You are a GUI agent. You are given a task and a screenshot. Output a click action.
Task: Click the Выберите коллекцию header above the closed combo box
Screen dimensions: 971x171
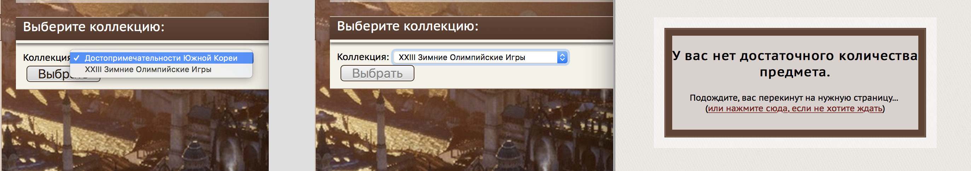(x=407, y=26)
